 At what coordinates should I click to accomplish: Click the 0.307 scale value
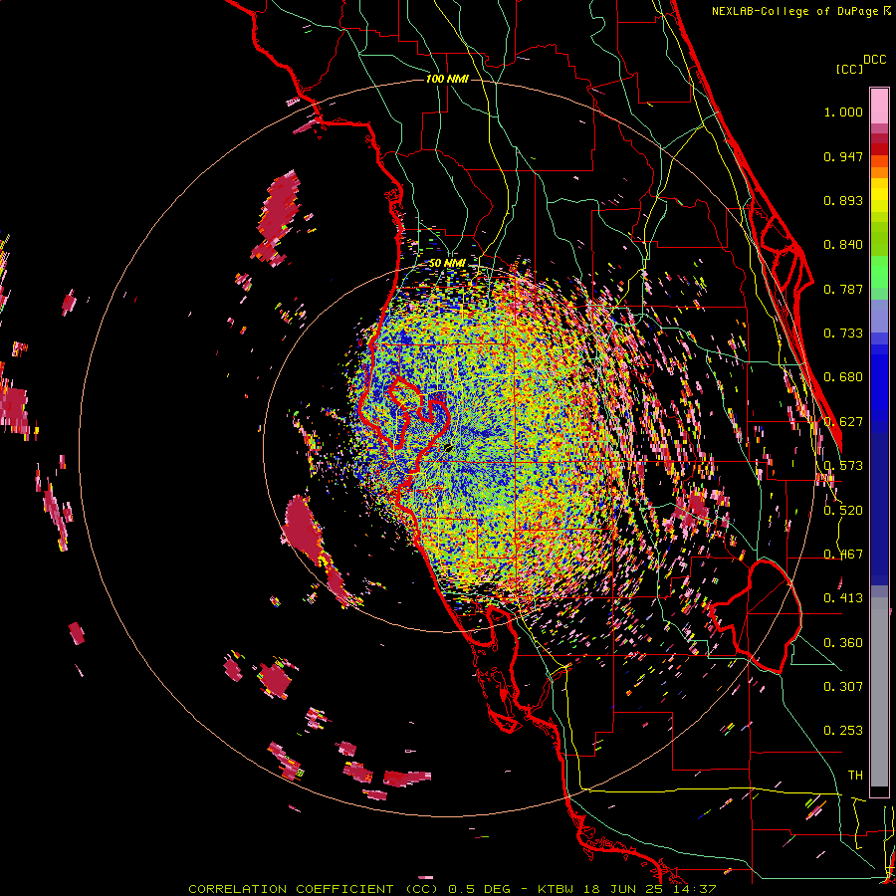(x=843, y=687)
